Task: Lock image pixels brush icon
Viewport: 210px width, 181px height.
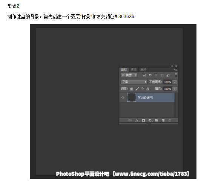Action: (137, 89)
